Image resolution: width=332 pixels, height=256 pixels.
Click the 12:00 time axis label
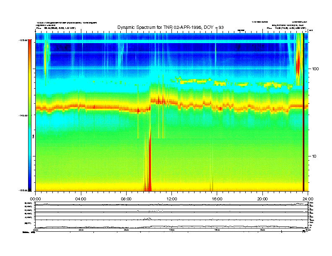click(172, 199)
